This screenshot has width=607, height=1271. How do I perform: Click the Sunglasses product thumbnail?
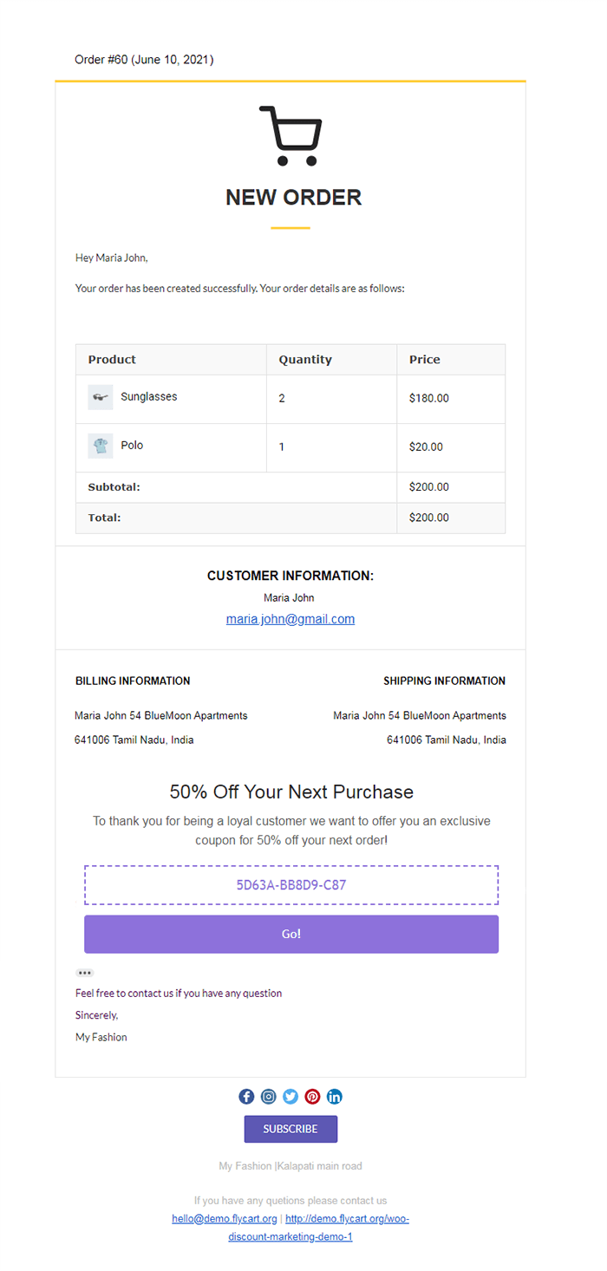[101, 398]
